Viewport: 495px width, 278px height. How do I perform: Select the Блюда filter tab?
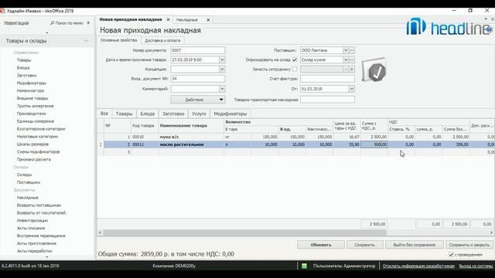tap(148, 114)
